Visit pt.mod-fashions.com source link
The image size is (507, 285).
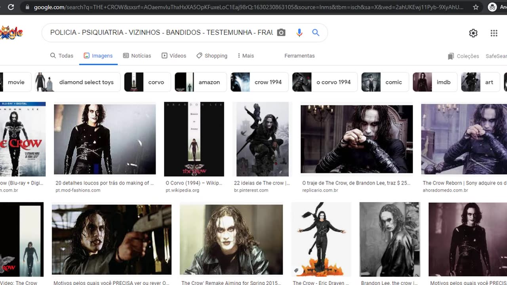(x=78, y=190)
